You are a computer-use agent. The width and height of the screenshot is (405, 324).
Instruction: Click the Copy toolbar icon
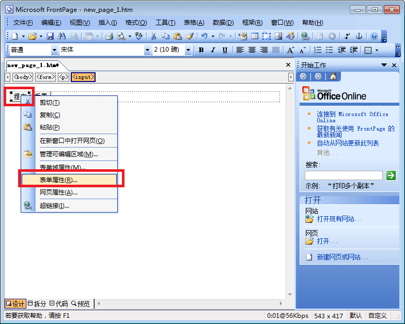tap(165, 36)
